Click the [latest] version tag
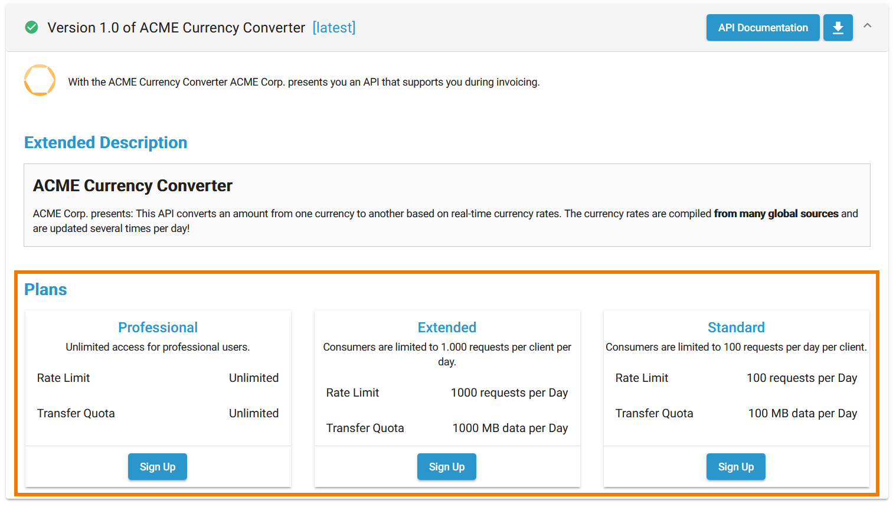The height and width of the screenshot is (507, 896). tap(334, 28)
